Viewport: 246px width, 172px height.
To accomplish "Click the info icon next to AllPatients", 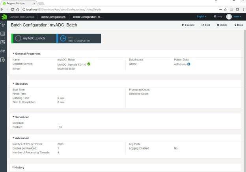I will 189,64.
